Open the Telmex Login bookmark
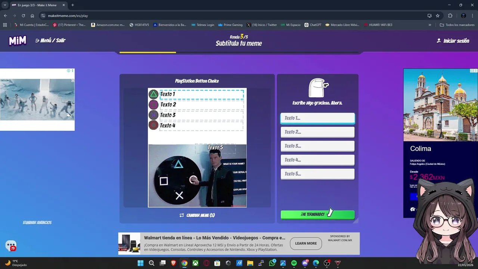Image resolution: width=478 pixels, height=269 pixels. (203, 25)
